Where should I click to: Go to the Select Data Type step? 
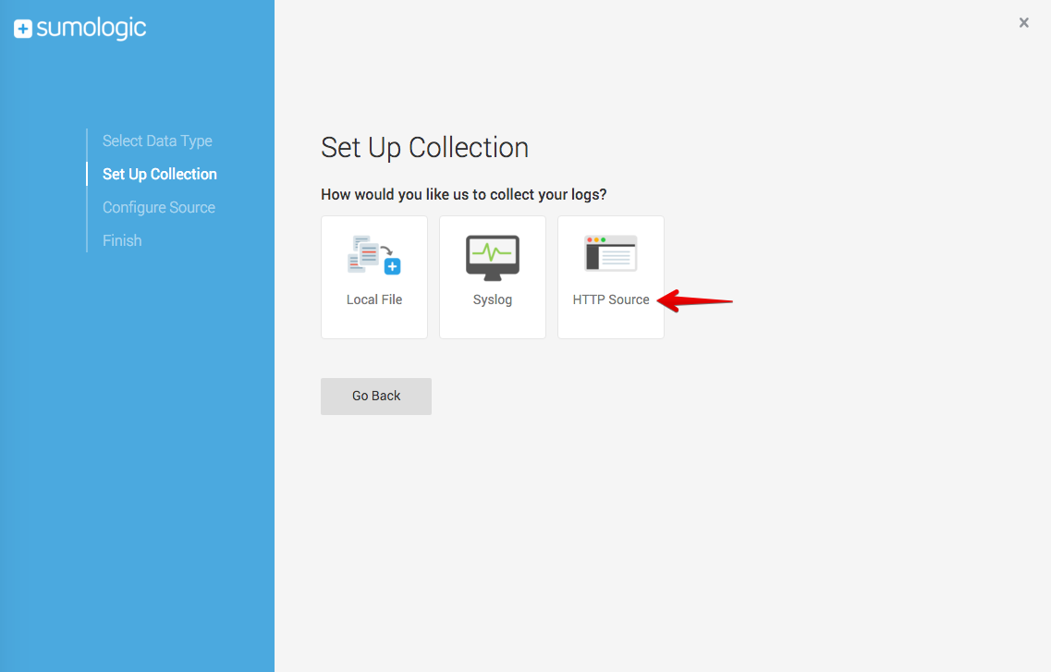coord(157,141)
